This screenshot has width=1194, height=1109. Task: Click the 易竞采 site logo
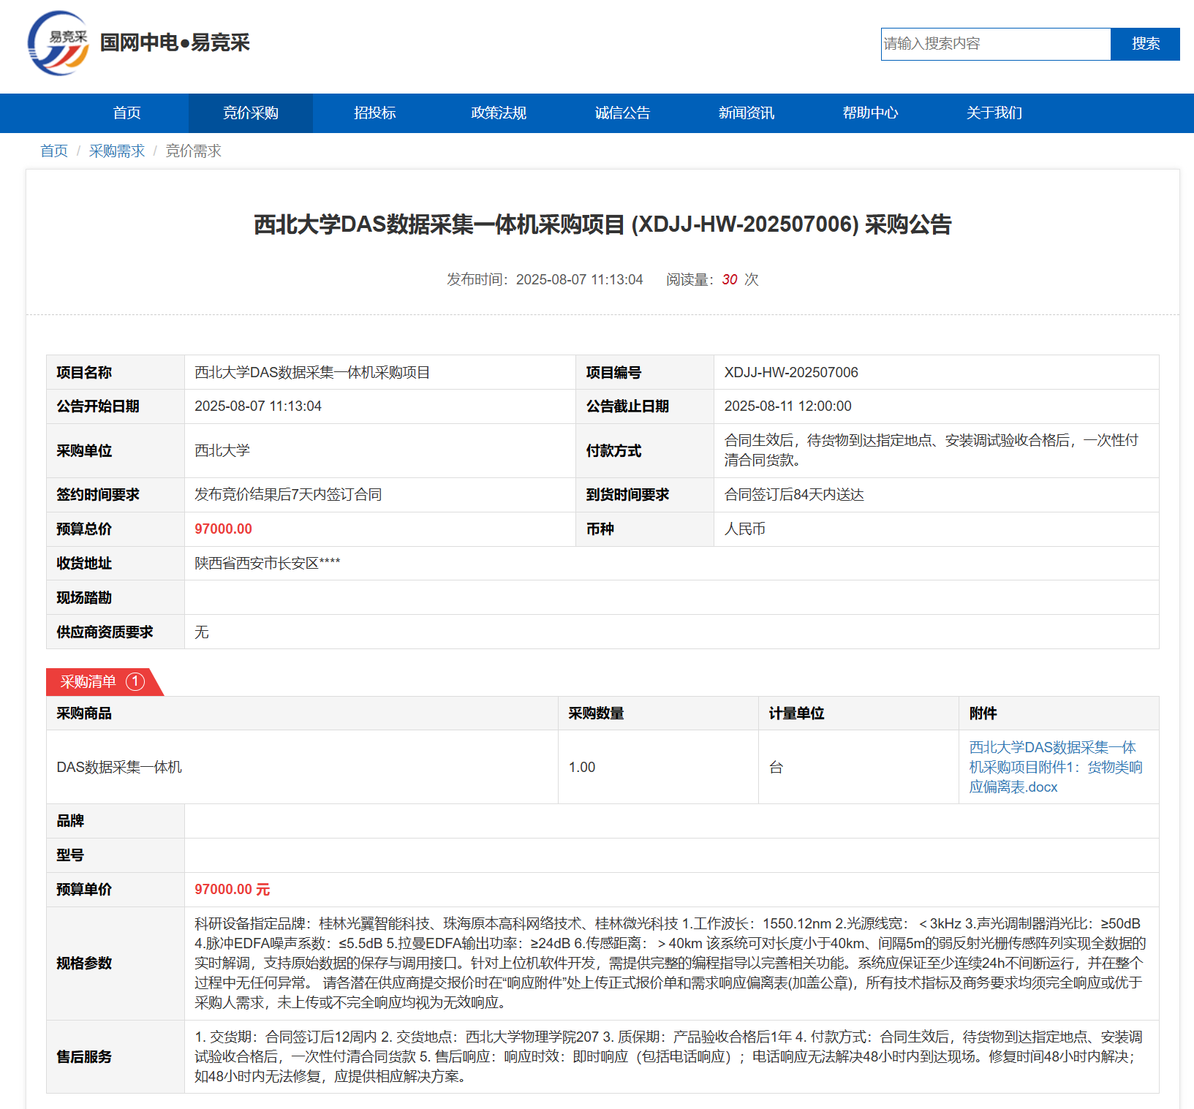click(x=58, y=43)
